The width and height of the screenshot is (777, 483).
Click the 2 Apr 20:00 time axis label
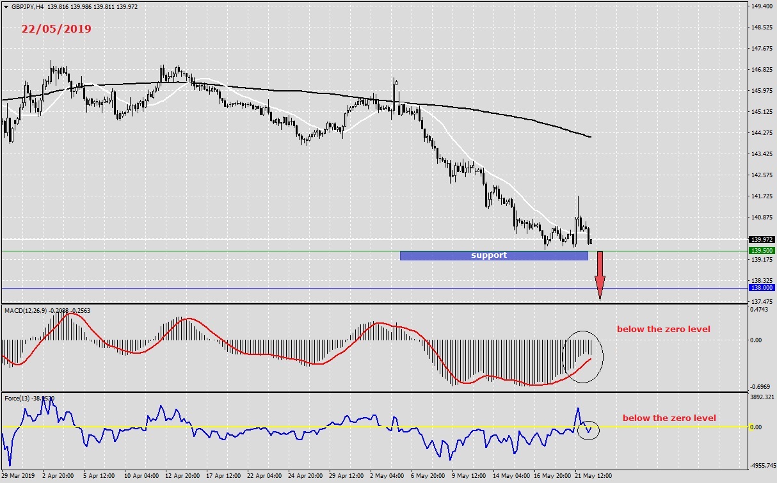[x=58, y=477]
